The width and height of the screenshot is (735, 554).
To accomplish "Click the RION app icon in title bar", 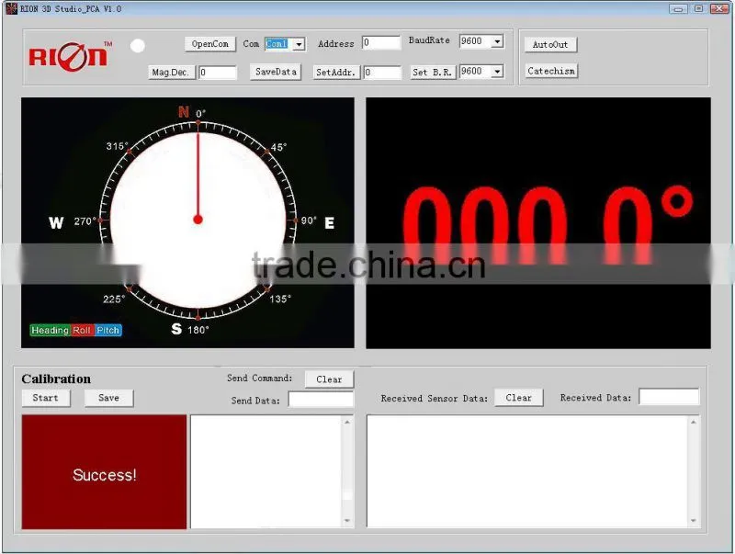I will (11, 8).
